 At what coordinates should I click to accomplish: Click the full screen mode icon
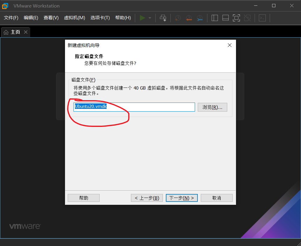[x=236, y=18]
